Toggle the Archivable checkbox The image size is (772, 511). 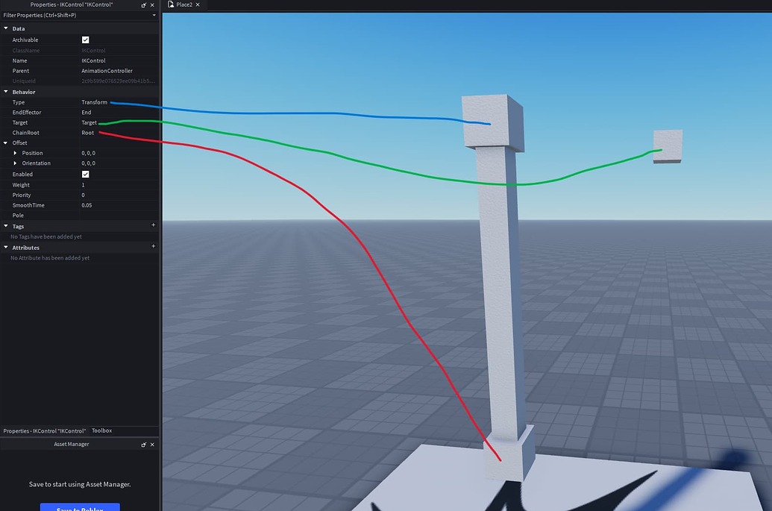point(85,40)
